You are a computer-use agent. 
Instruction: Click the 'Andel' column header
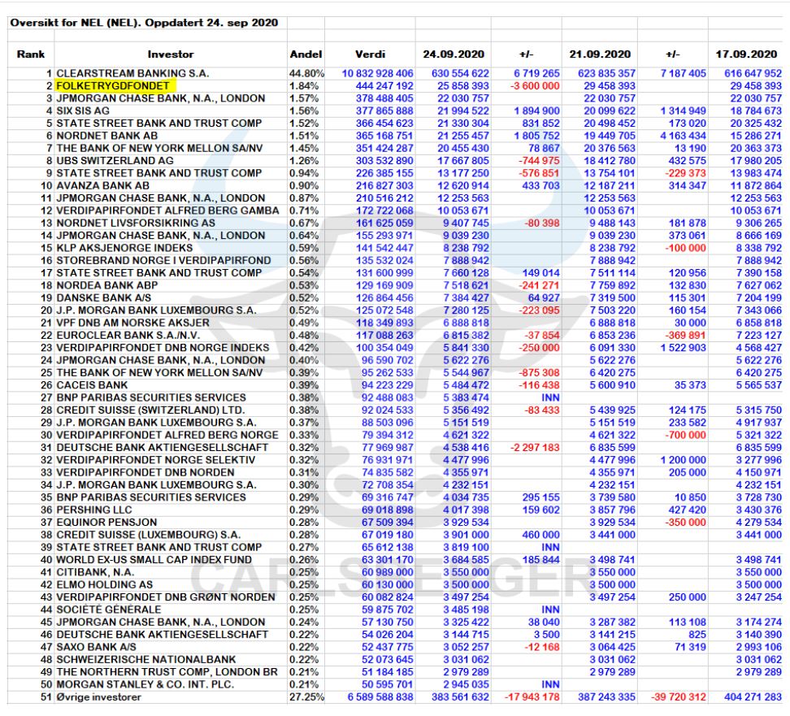(306, 54)
